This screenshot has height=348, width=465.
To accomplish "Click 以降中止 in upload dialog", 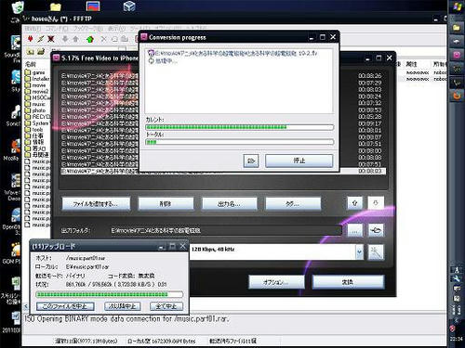I will 122,306.
